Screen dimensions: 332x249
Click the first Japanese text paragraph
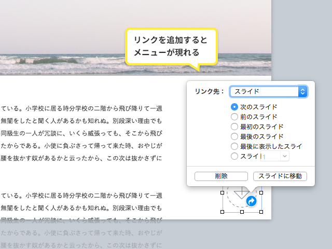81,133
